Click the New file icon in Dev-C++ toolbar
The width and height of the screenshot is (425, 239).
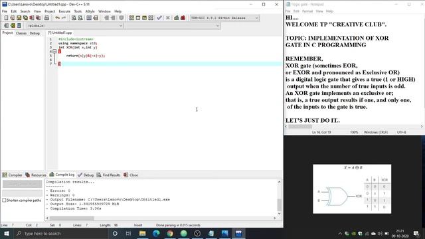(x=6, y=18)
